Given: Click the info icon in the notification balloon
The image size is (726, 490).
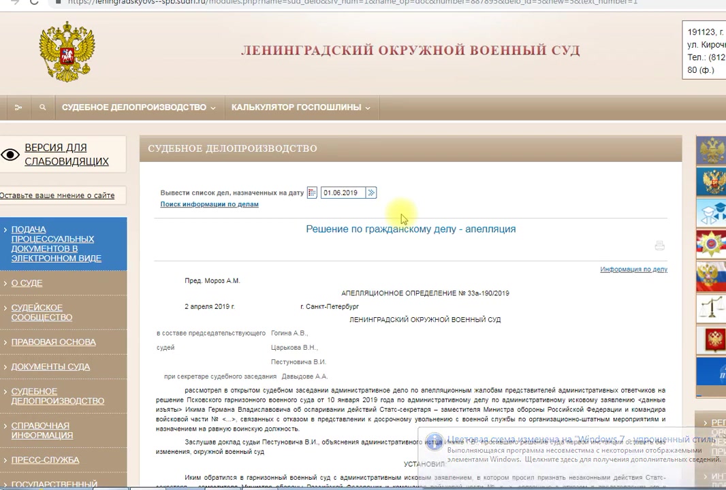Looking at the screenshot, I should tap(435, 442).
